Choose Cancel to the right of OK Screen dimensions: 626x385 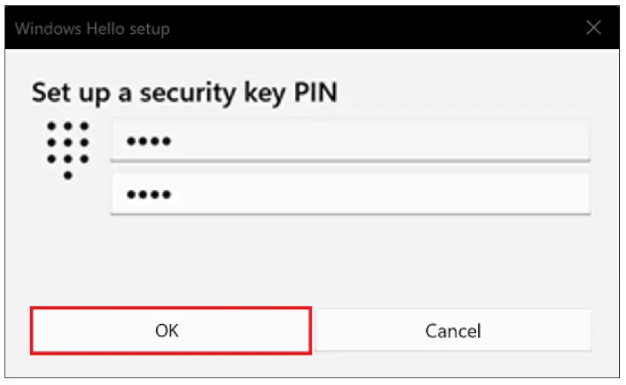point(453,330)
